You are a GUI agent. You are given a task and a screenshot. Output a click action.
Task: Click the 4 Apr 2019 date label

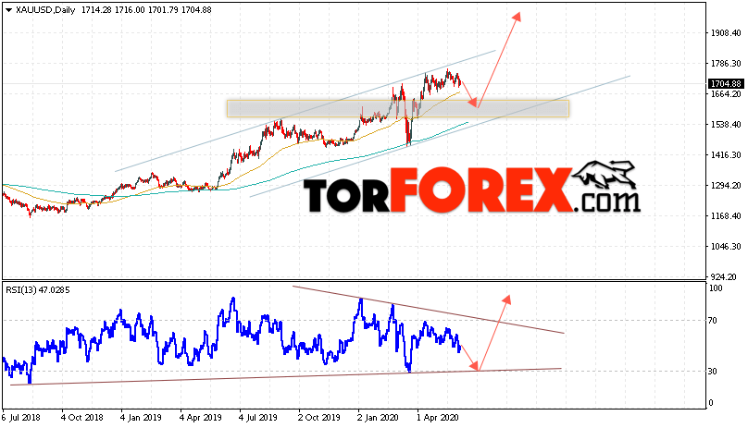[x=200, y=418]
